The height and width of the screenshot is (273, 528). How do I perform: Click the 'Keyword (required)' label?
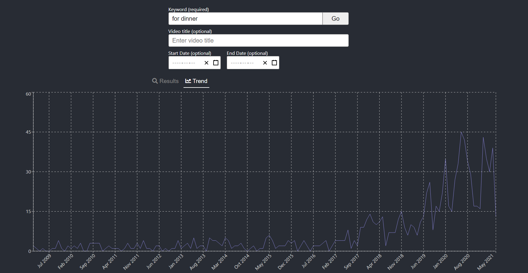189,9
